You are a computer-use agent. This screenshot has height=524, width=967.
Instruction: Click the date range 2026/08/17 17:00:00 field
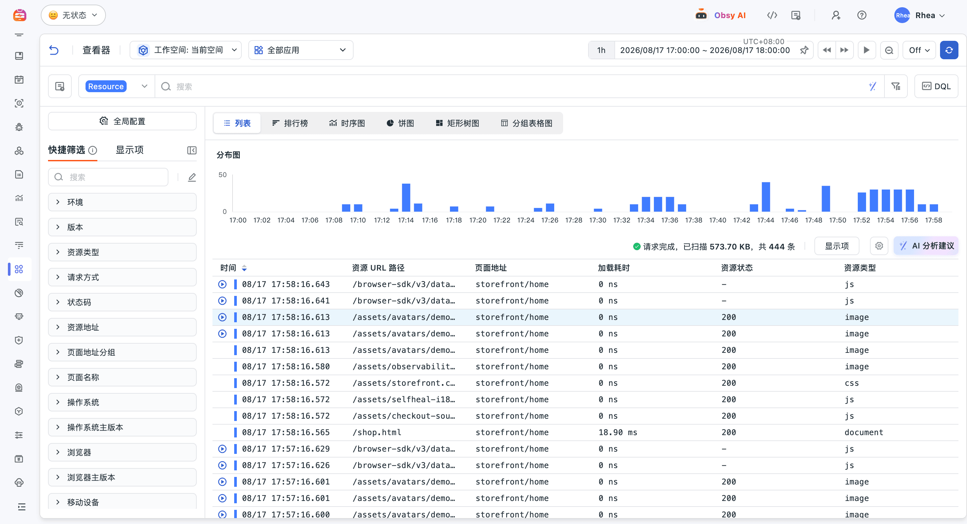[x=705, y=50]
